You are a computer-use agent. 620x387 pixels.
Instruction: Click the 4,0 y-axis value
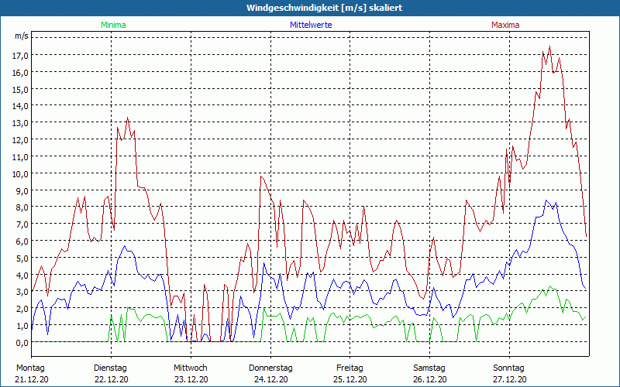[x=22, y=276]
